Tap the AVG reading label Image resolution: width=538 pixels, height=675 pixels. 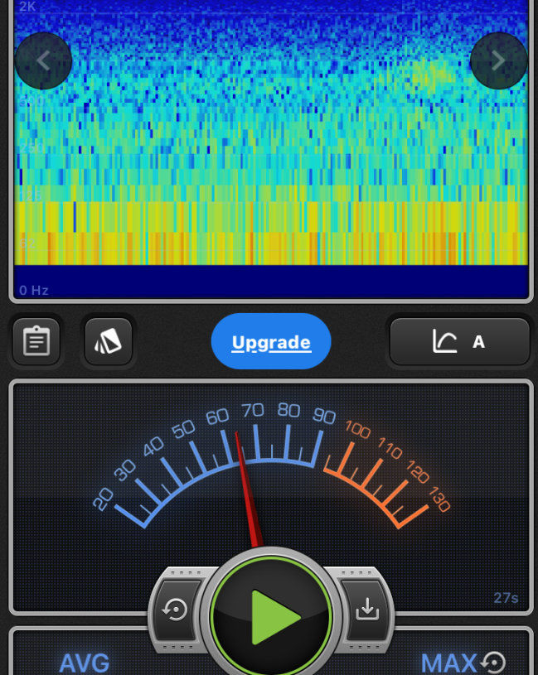coord(84,663)
